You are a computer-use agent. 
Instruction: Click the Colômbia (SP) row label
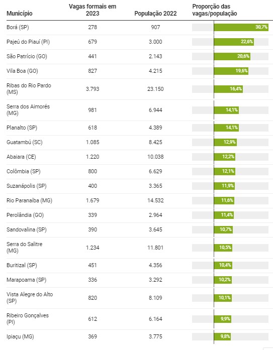(24, 171)
